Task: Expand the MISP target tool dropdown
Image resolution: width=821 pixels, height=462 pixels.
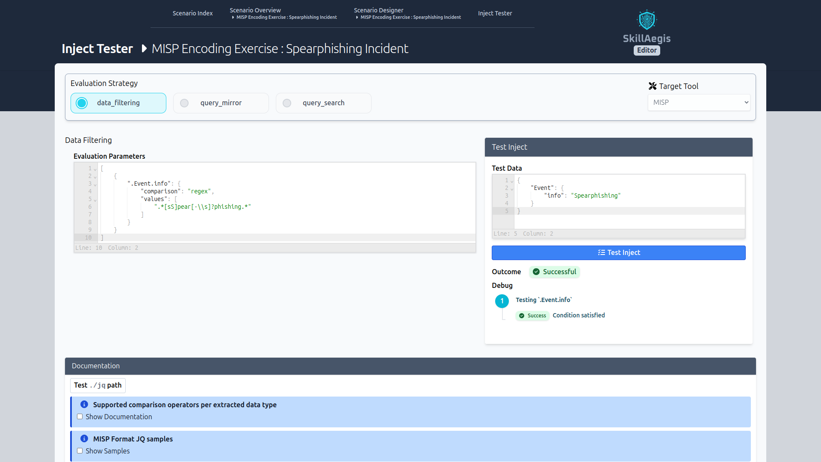Action: (x=699, y=102)
